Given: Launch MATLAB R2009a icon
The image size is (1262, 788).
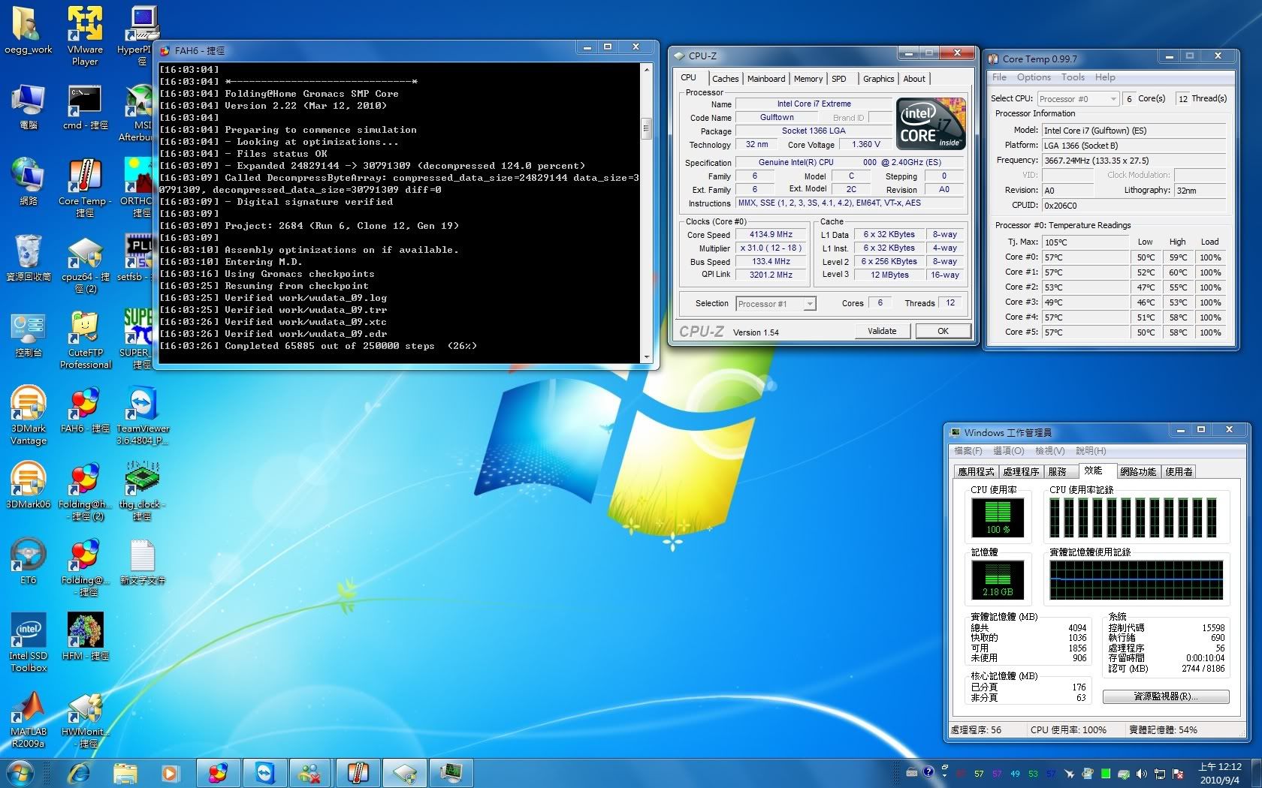Looking at the screenshot, I should click(x=29, y=718).
